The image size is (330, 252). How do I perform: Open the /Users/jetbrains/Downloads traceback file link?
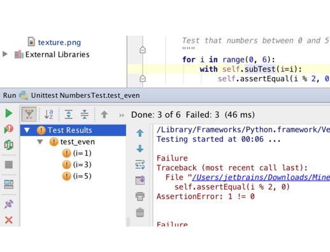[261, 178]
